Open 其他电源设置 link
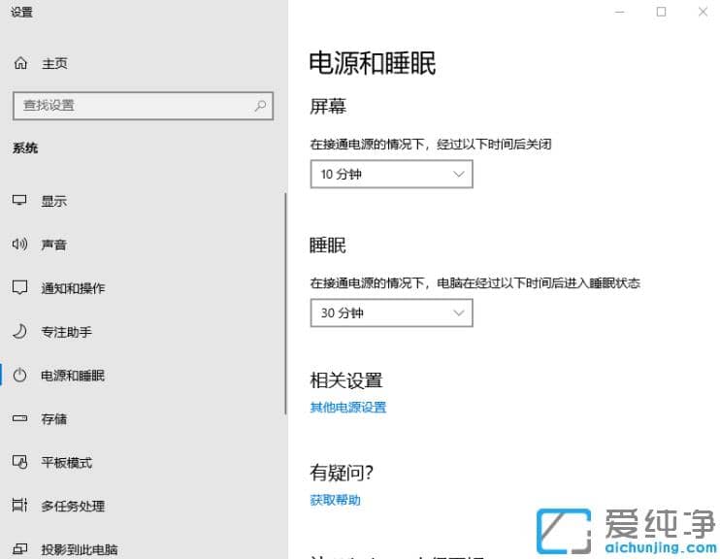The width and height of the screenshot is (720, 559). tap(347, 408)
